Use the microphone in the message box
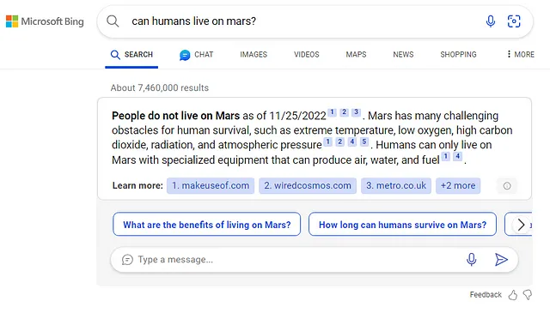550x313 pixels. (472, 260)
